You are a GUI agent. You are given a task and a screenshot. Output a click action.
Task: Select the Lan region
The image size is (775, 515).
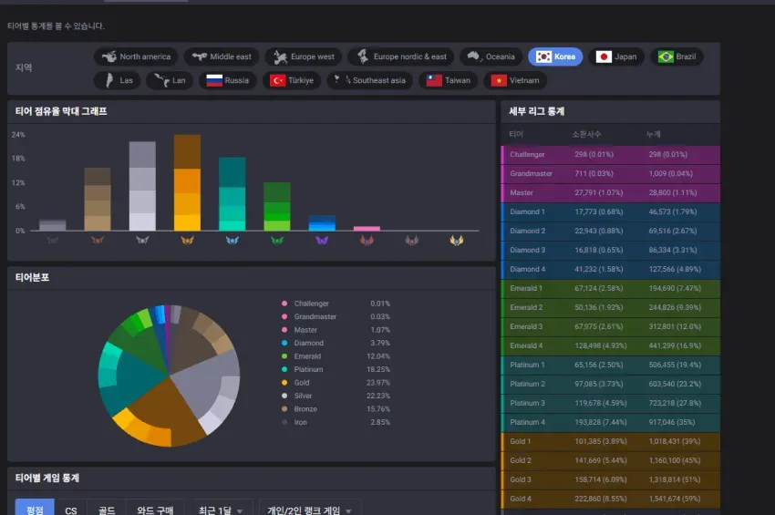(x=170, y=80)
